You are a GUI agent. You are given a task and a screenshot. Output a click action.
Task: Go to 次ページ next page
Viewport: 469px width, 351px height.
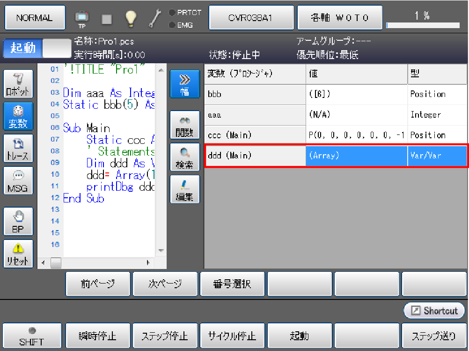(x=166, y=284)
